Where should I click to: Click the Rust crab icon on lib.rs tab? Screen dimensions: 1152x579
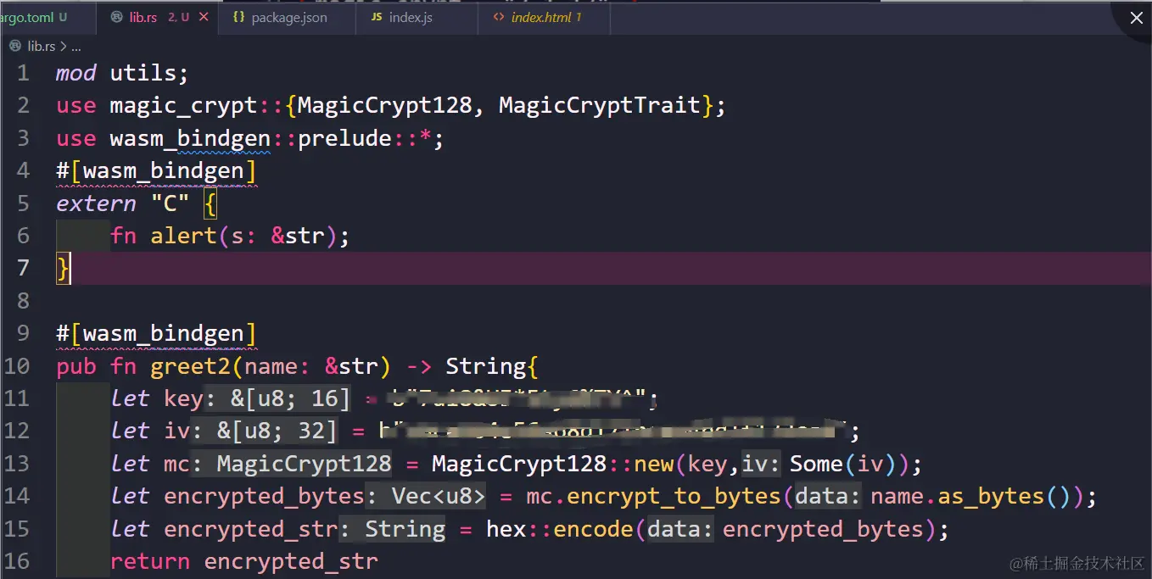[116, 17]
